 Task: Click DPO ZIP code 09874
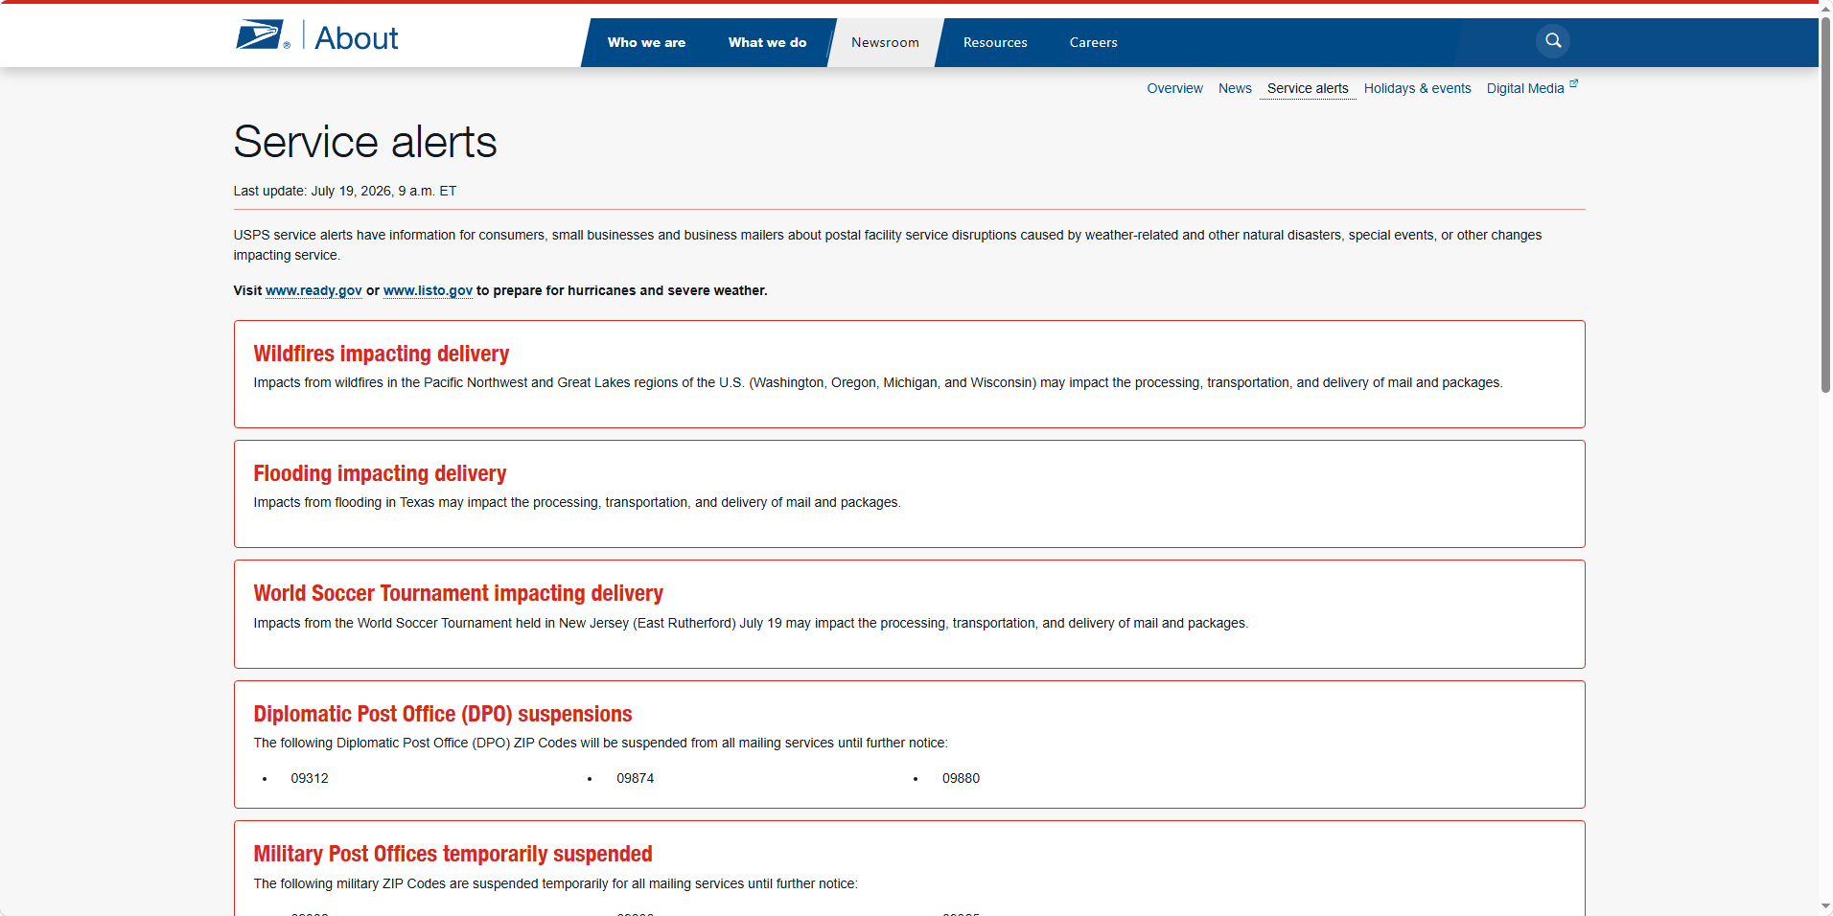(x=636, y=778)
